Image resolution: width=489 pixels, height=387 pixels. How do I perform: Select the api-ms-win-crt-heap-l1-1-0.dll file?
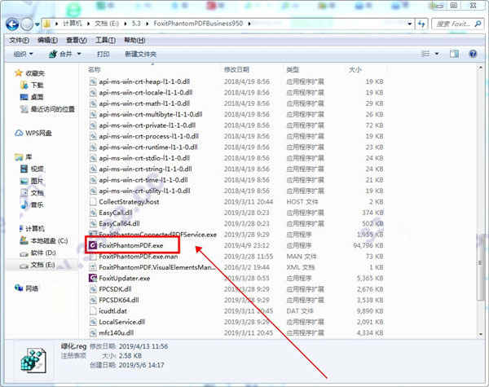pos(144,81)
